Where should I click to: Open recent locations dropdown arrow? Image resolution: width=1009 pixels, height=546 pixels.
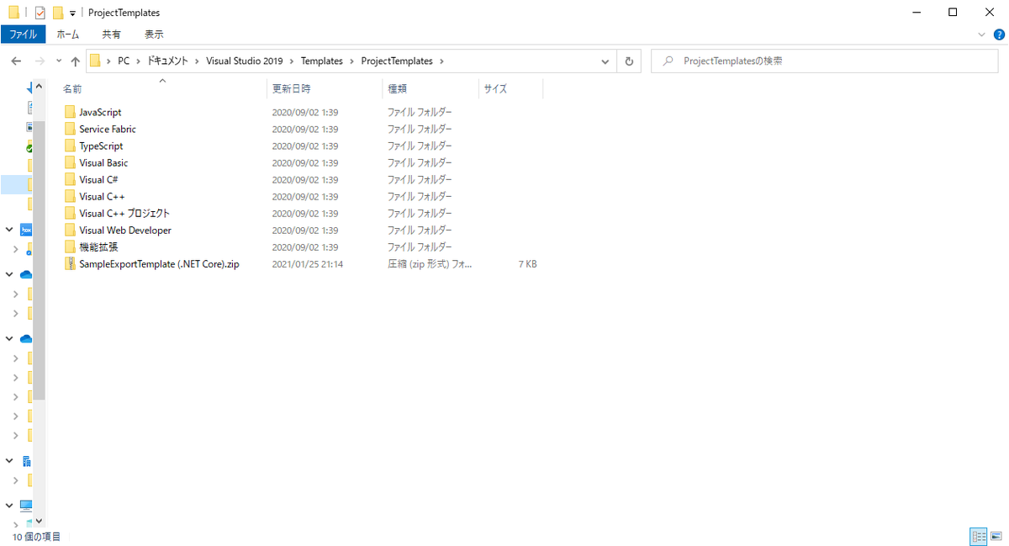[x=59, y=61]
